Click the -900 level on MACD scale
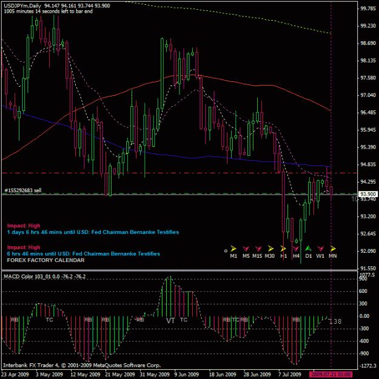This screenshot has width=379, height=379. [364, 354]
